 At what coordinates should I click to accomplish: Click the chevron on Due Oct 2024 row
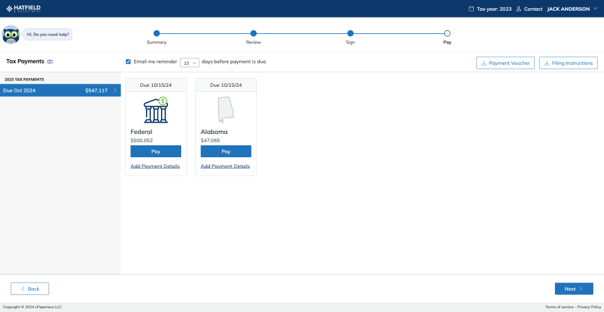point(115,91)
